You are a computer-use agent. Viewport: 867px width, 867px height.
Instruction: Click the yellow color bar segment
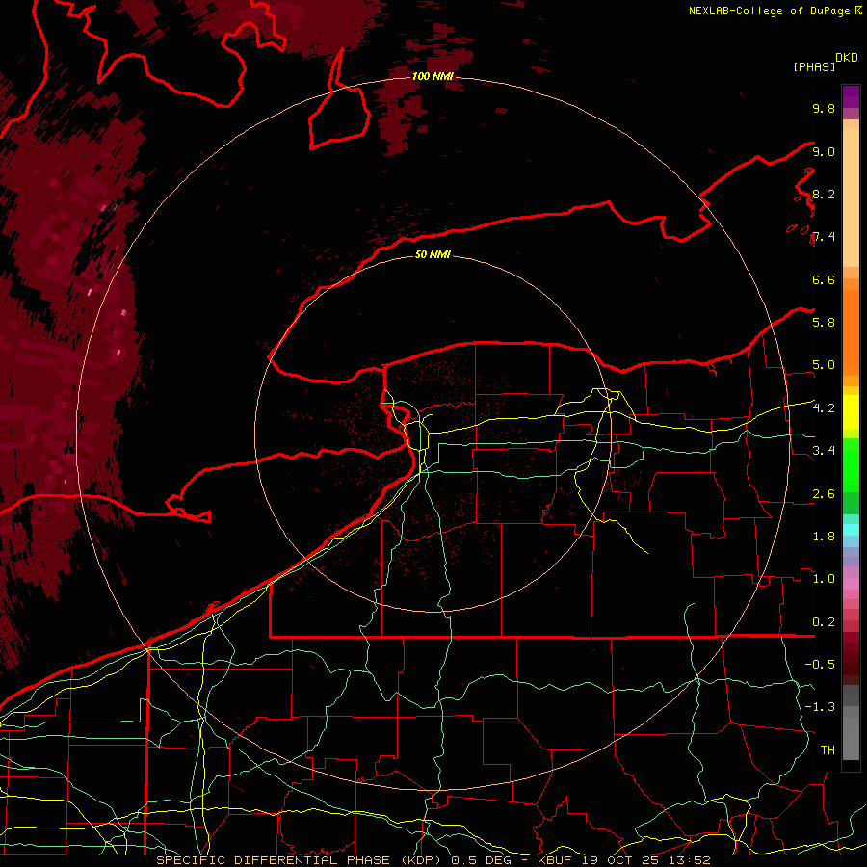[x=851, y=412]
